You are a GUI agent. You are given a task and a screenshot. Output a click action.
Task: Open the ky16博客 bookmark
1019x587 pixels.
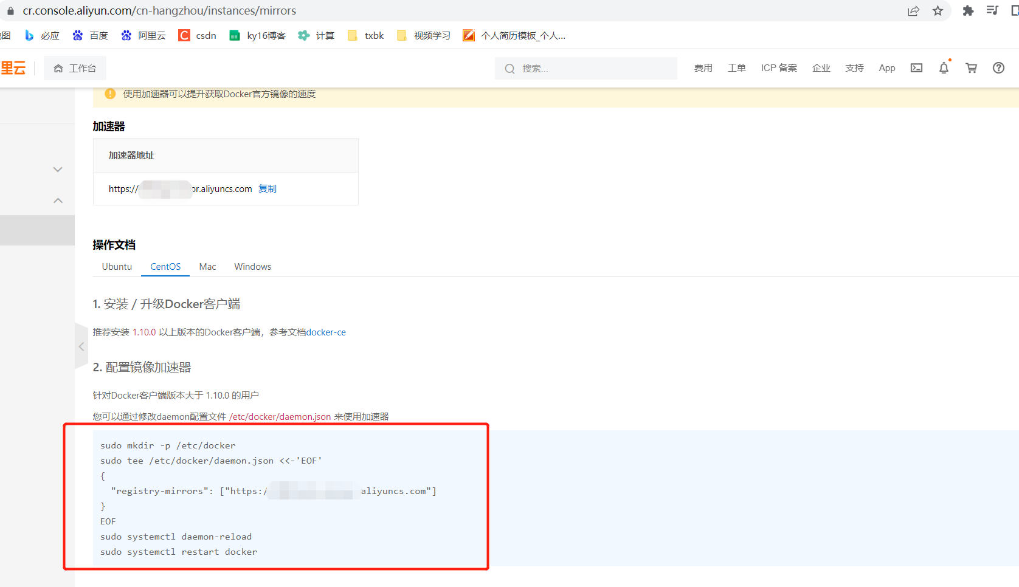pyautogui.click(x=257, y=36)
